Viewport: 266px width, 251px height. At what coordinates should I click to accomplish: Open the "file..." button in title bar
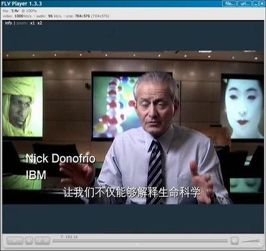click(229, 3)
